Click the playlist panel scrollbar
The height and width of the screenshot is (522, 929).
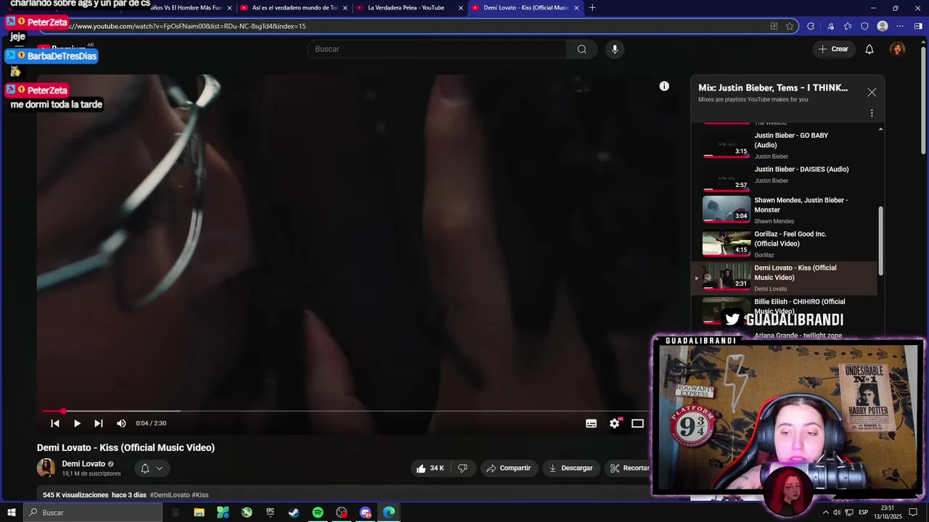point(881,241)
